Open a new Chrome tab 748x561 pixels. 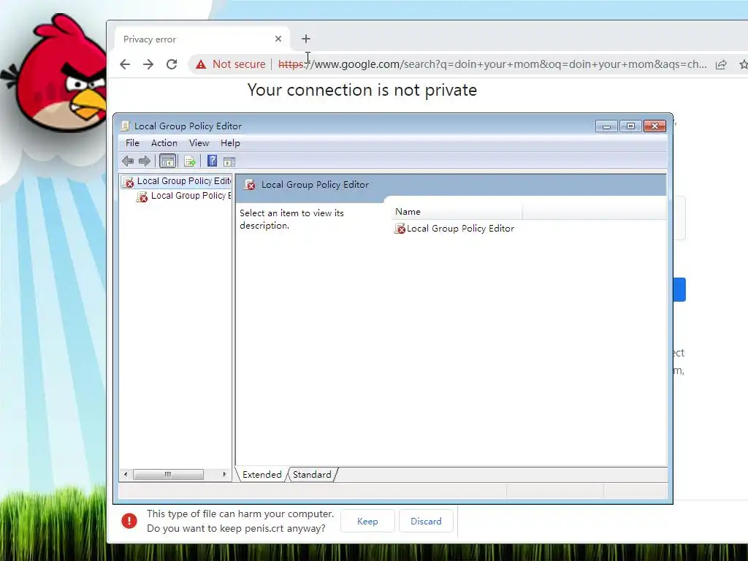306,39
